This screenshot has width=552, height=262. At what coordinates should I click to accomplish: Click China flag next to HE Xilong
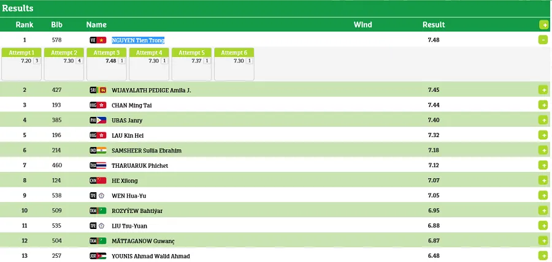point(102,181)
